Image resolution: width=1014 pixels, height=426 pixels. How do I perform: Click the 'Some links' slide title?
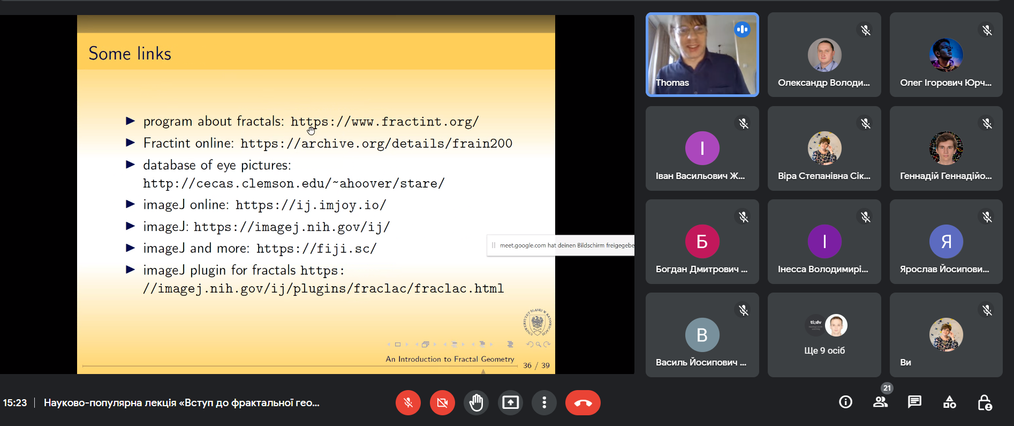click(130, 54)
